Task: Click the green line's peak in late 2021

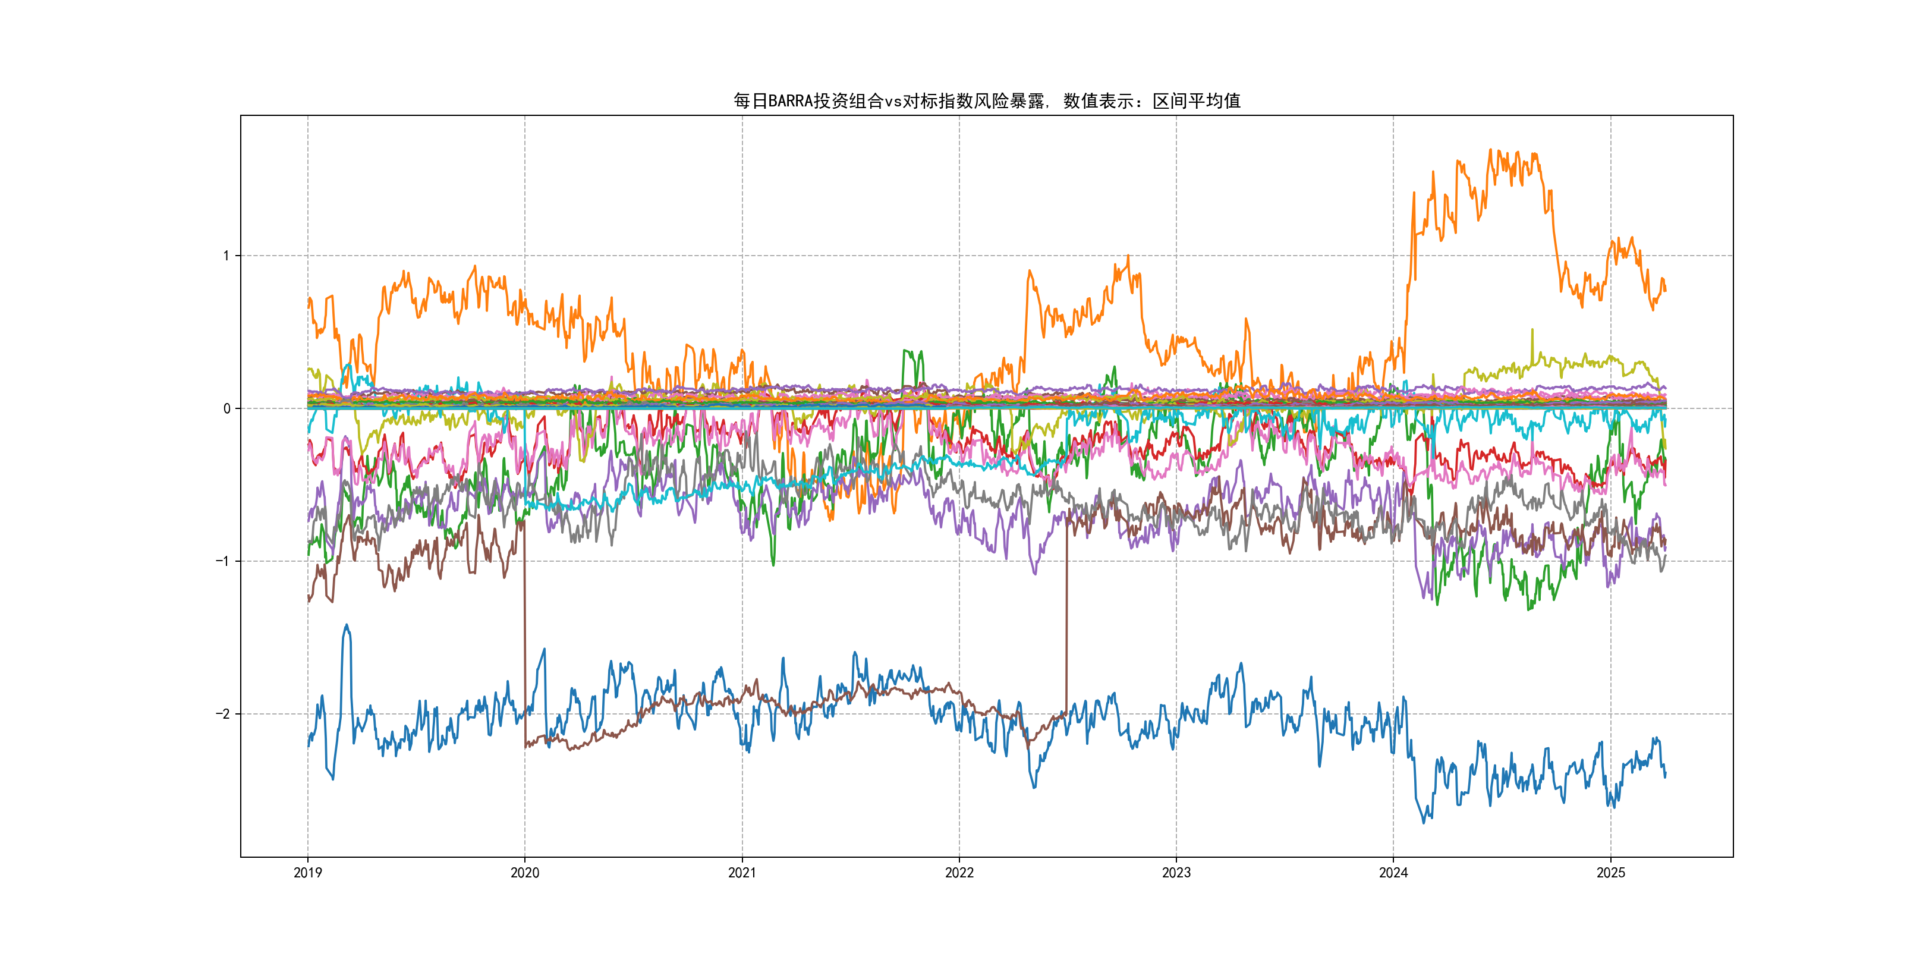Action: 905,351
